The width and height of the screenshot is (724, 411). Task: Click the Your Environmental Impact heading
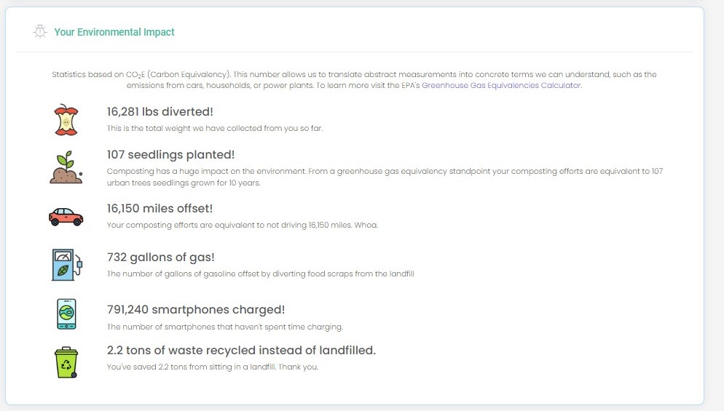pyautogui.click(x=114, y=32)
